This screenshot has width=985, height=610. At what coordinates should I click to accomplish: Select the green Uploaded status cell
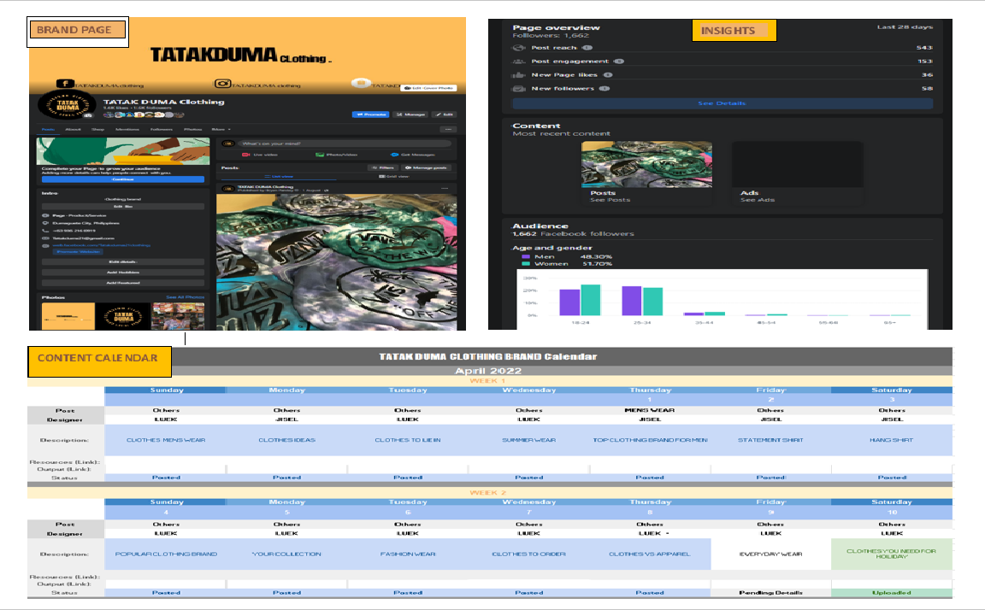pyautogui.click(x=892, y=592)
